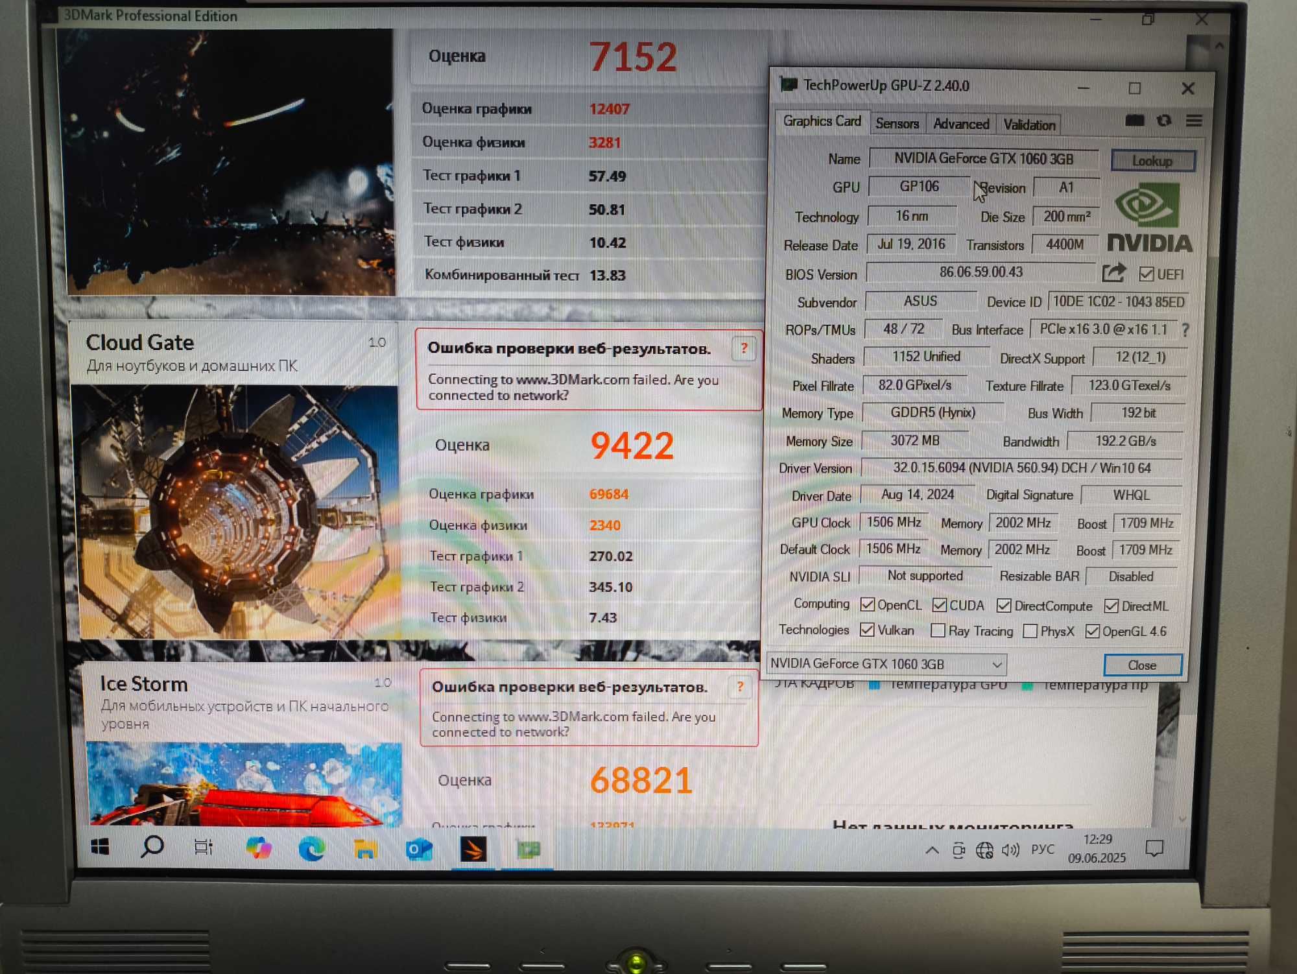The width and height of the screenshot is (1297, 974).
Task: Click the GPU-Z screenshot camera icon
Action: click(x=1134, y=121)
